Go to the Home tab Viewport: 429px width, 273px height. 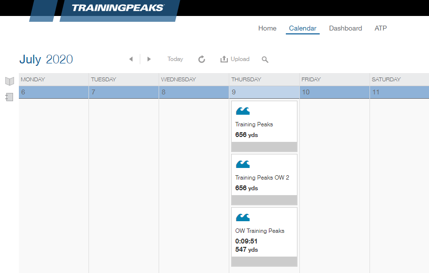267,28
